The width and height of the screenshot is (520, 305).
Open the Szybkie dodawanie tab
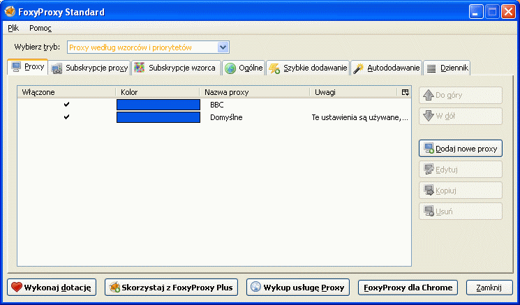pos(308,68)
